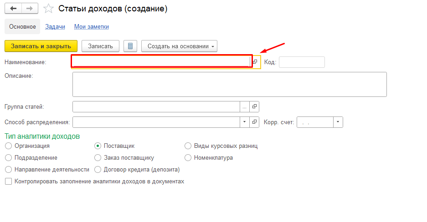The image size is (427, 222).
Task: Click the Способ распределения input field
Action: pos(156,122)
